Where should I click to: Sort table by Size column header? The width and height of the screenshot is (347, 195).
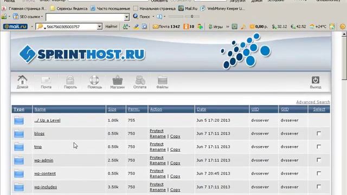coord(112,109)
